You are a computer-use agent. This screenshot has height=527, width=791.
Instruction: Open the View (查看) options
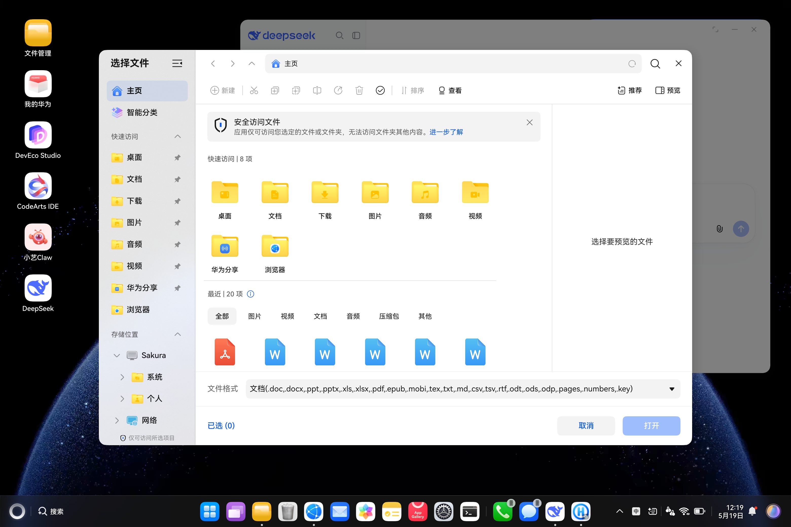(x=450, y=90)
